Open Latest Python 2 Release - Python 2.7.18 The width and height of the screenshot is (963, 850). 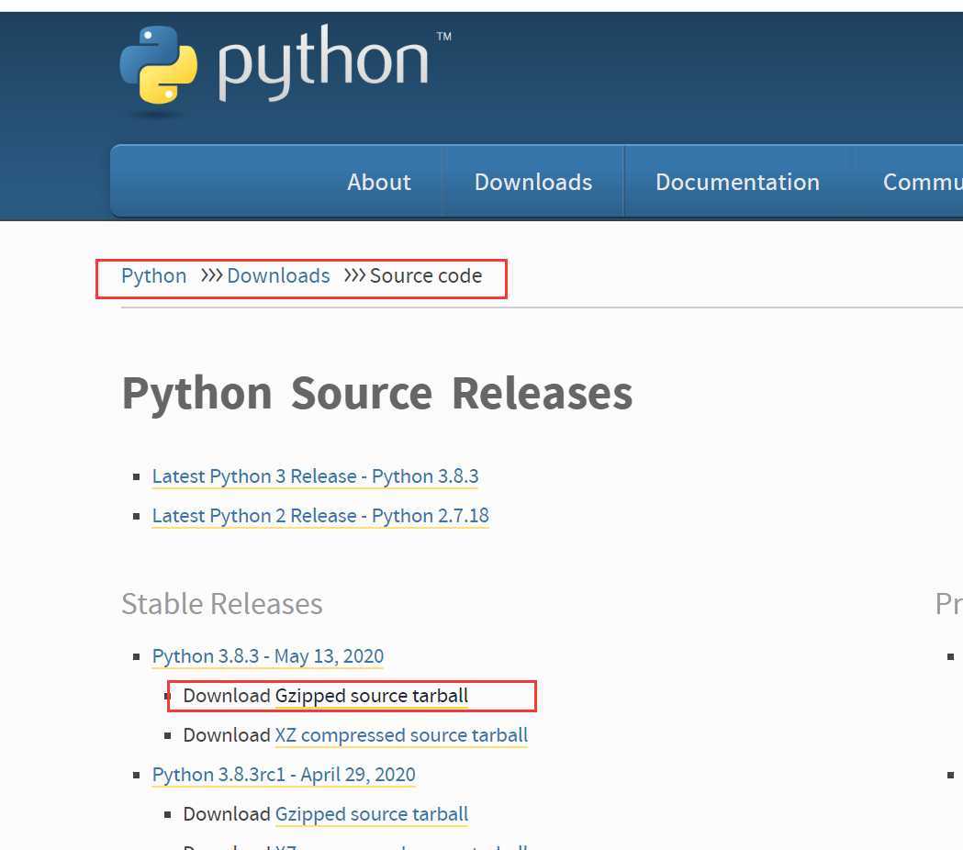point(320,516)
